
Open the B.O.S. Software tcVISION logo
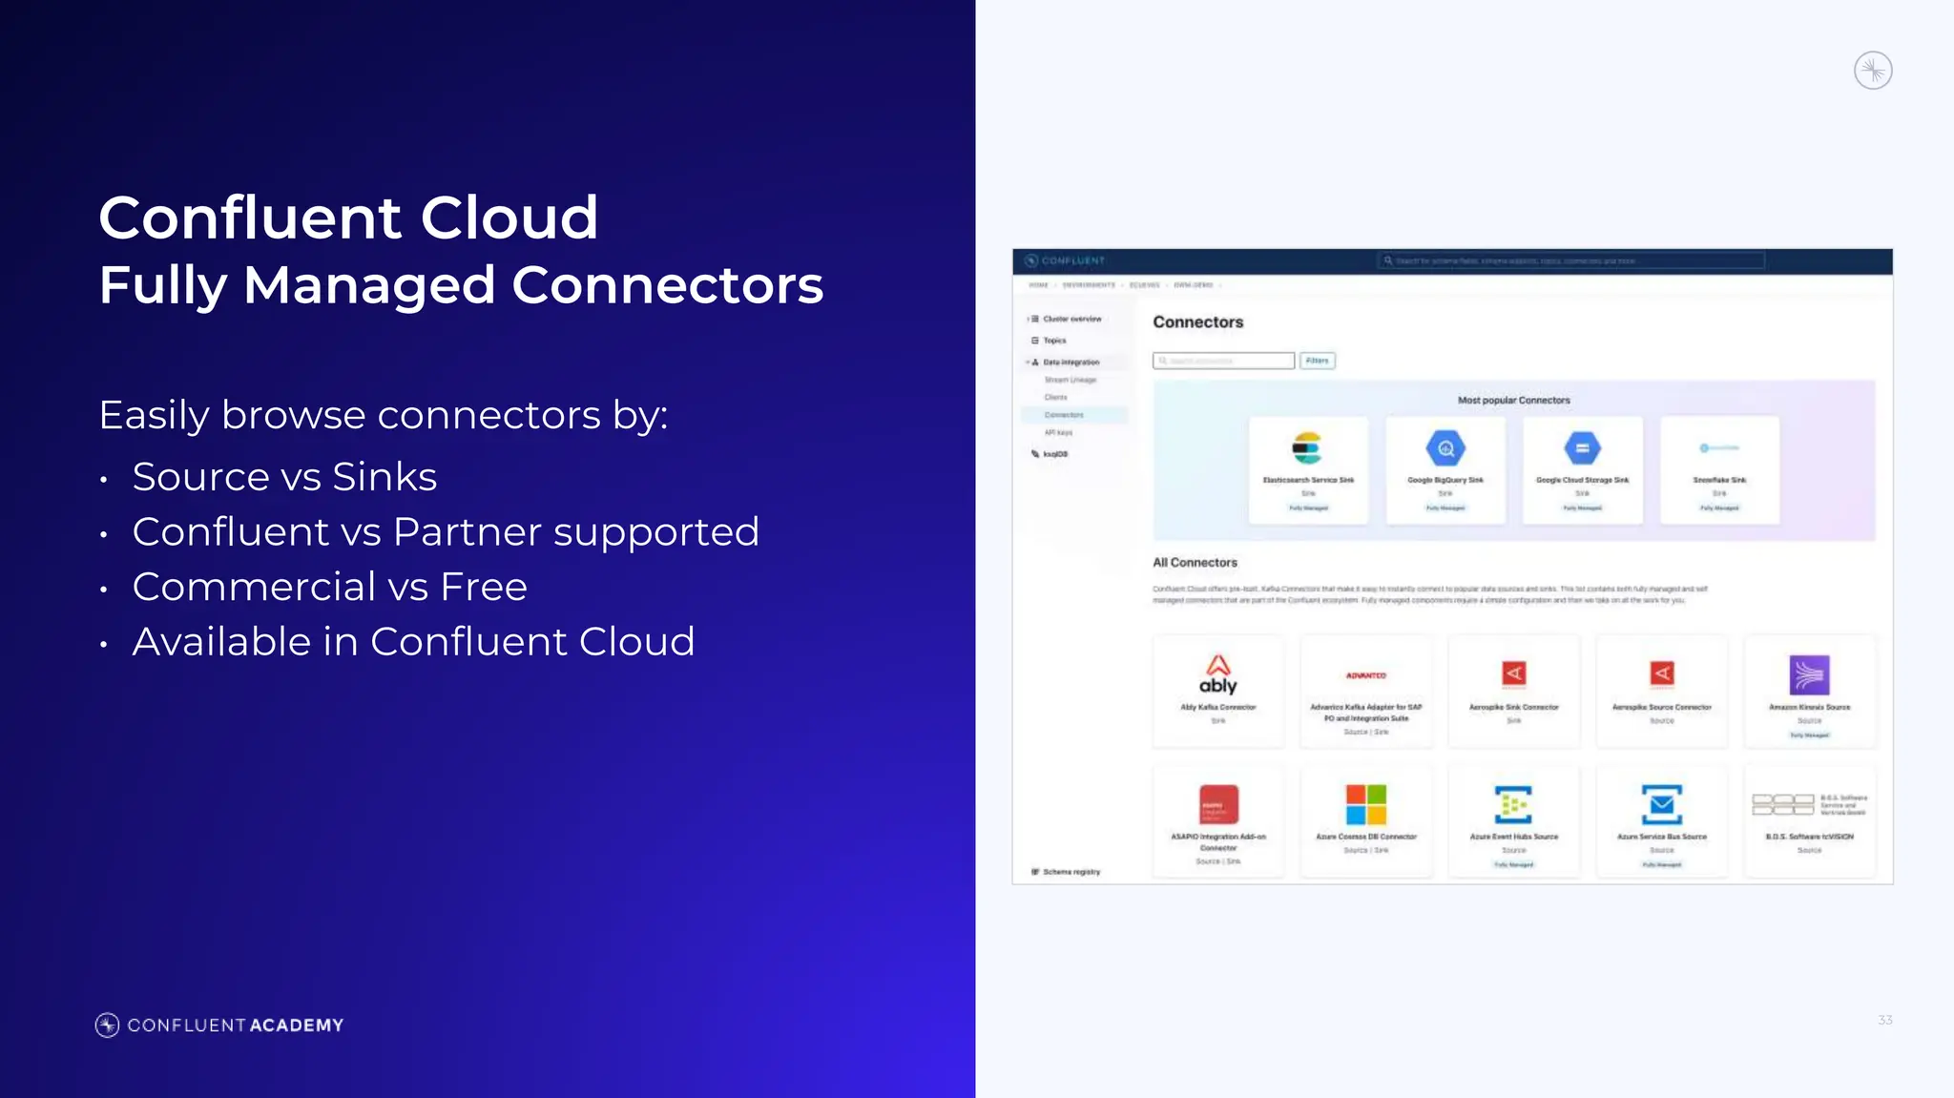pos(1809,804)
